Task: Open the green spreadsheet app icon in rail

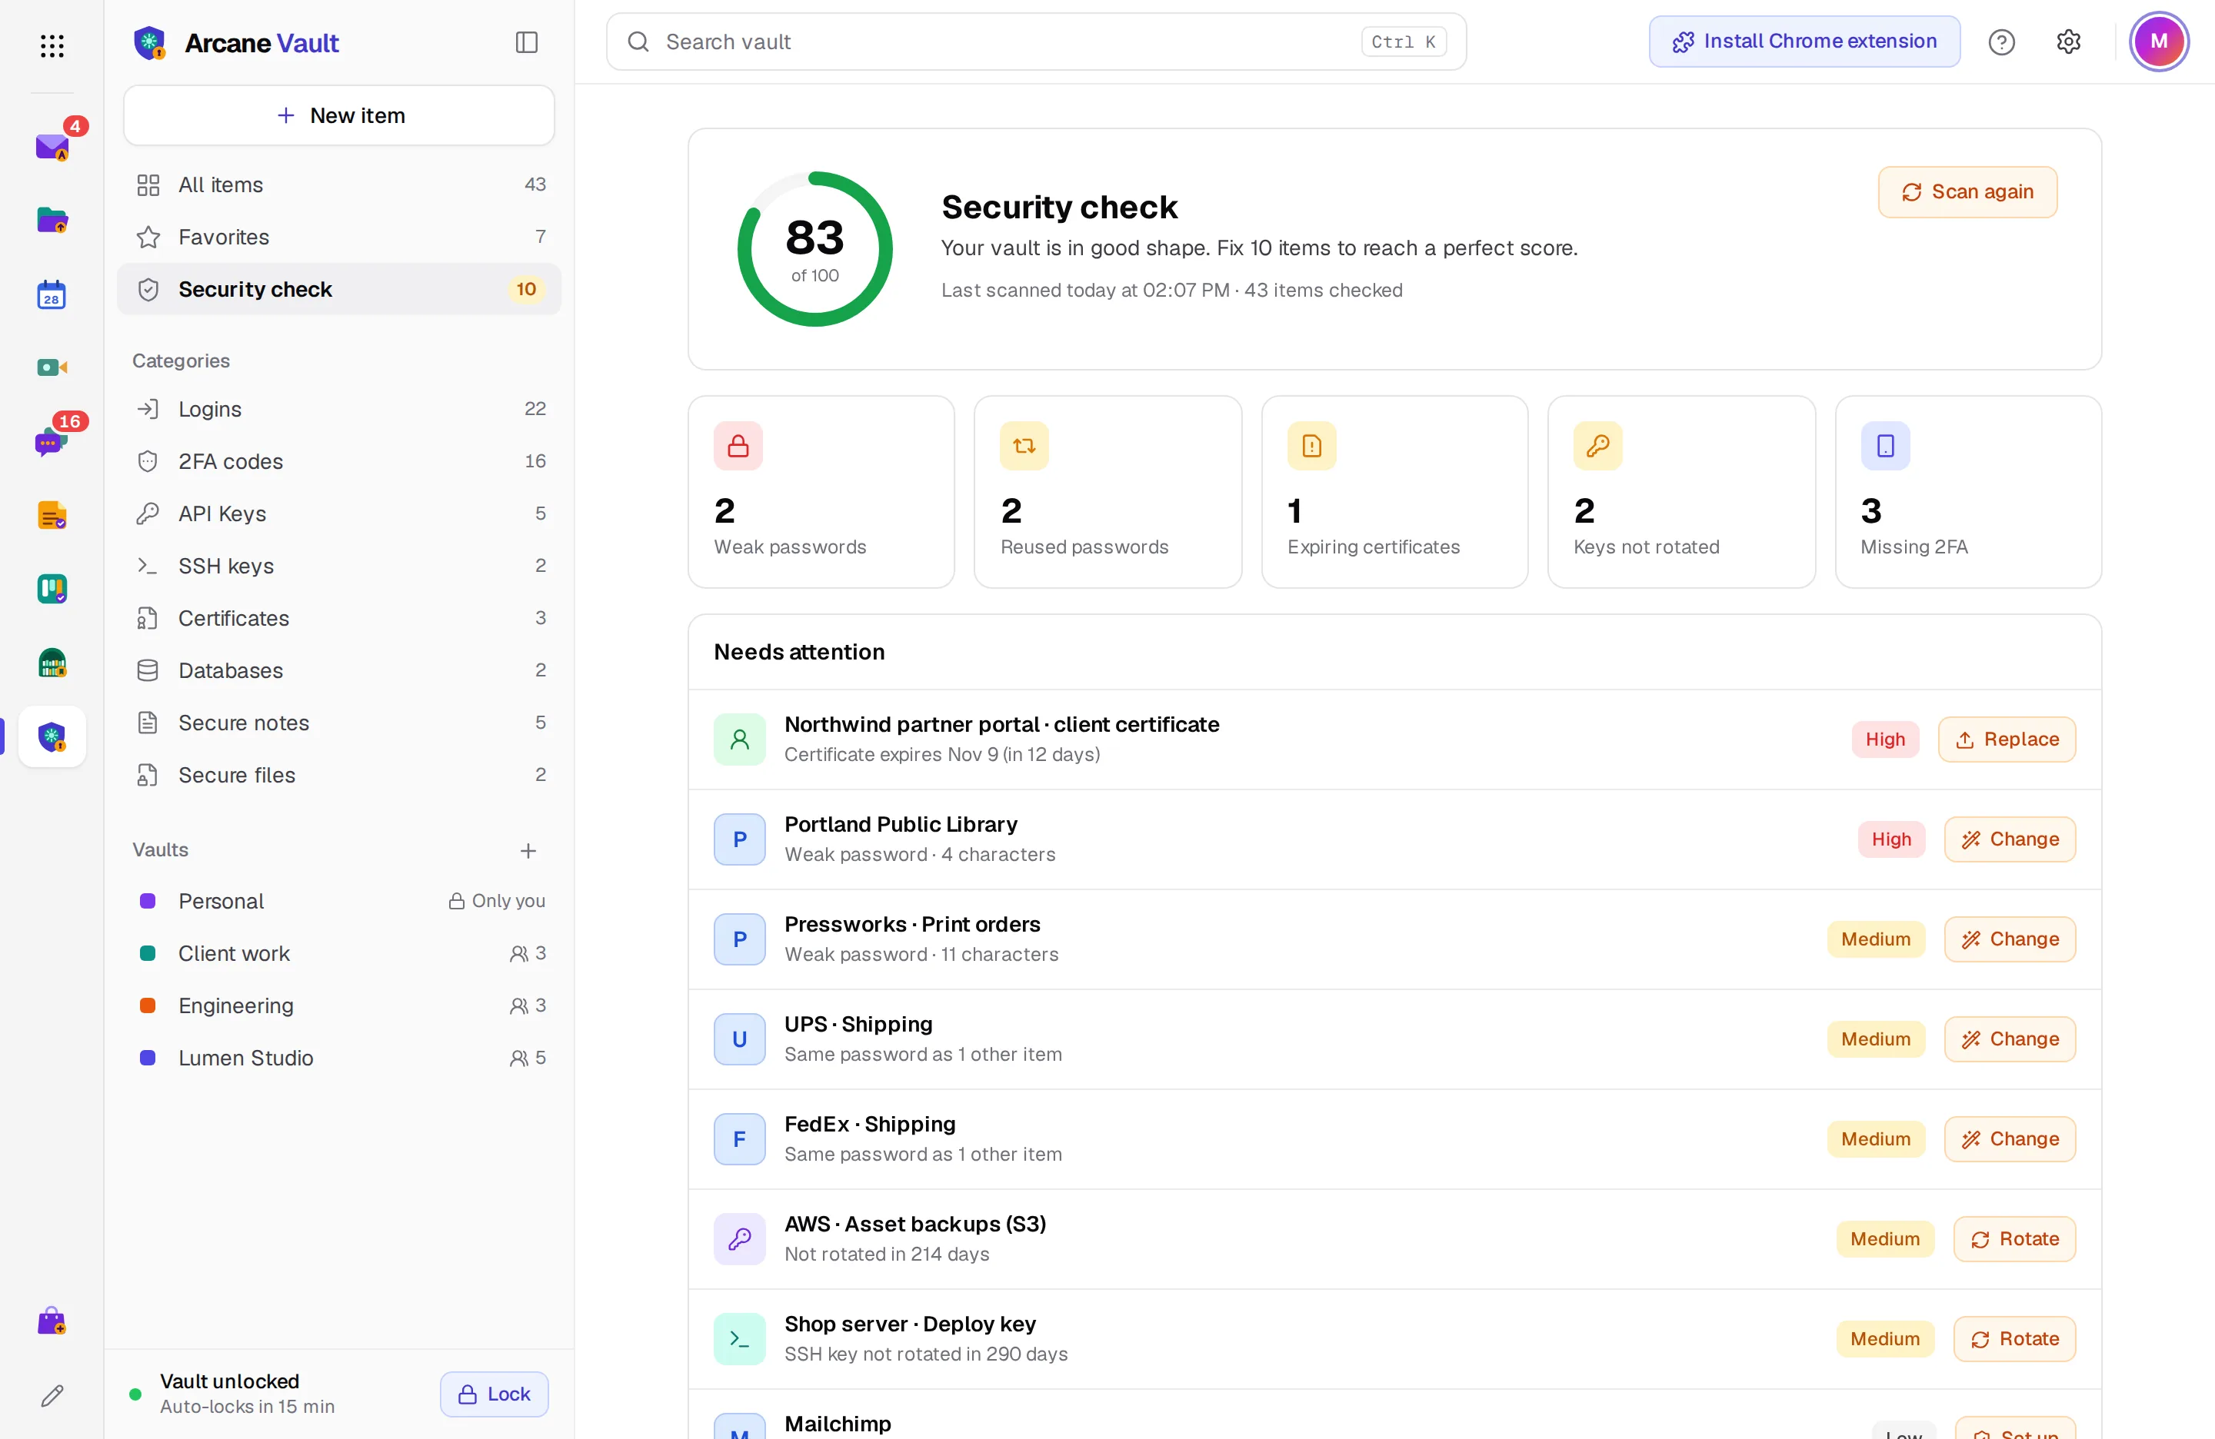Action: tap(52, 663)
